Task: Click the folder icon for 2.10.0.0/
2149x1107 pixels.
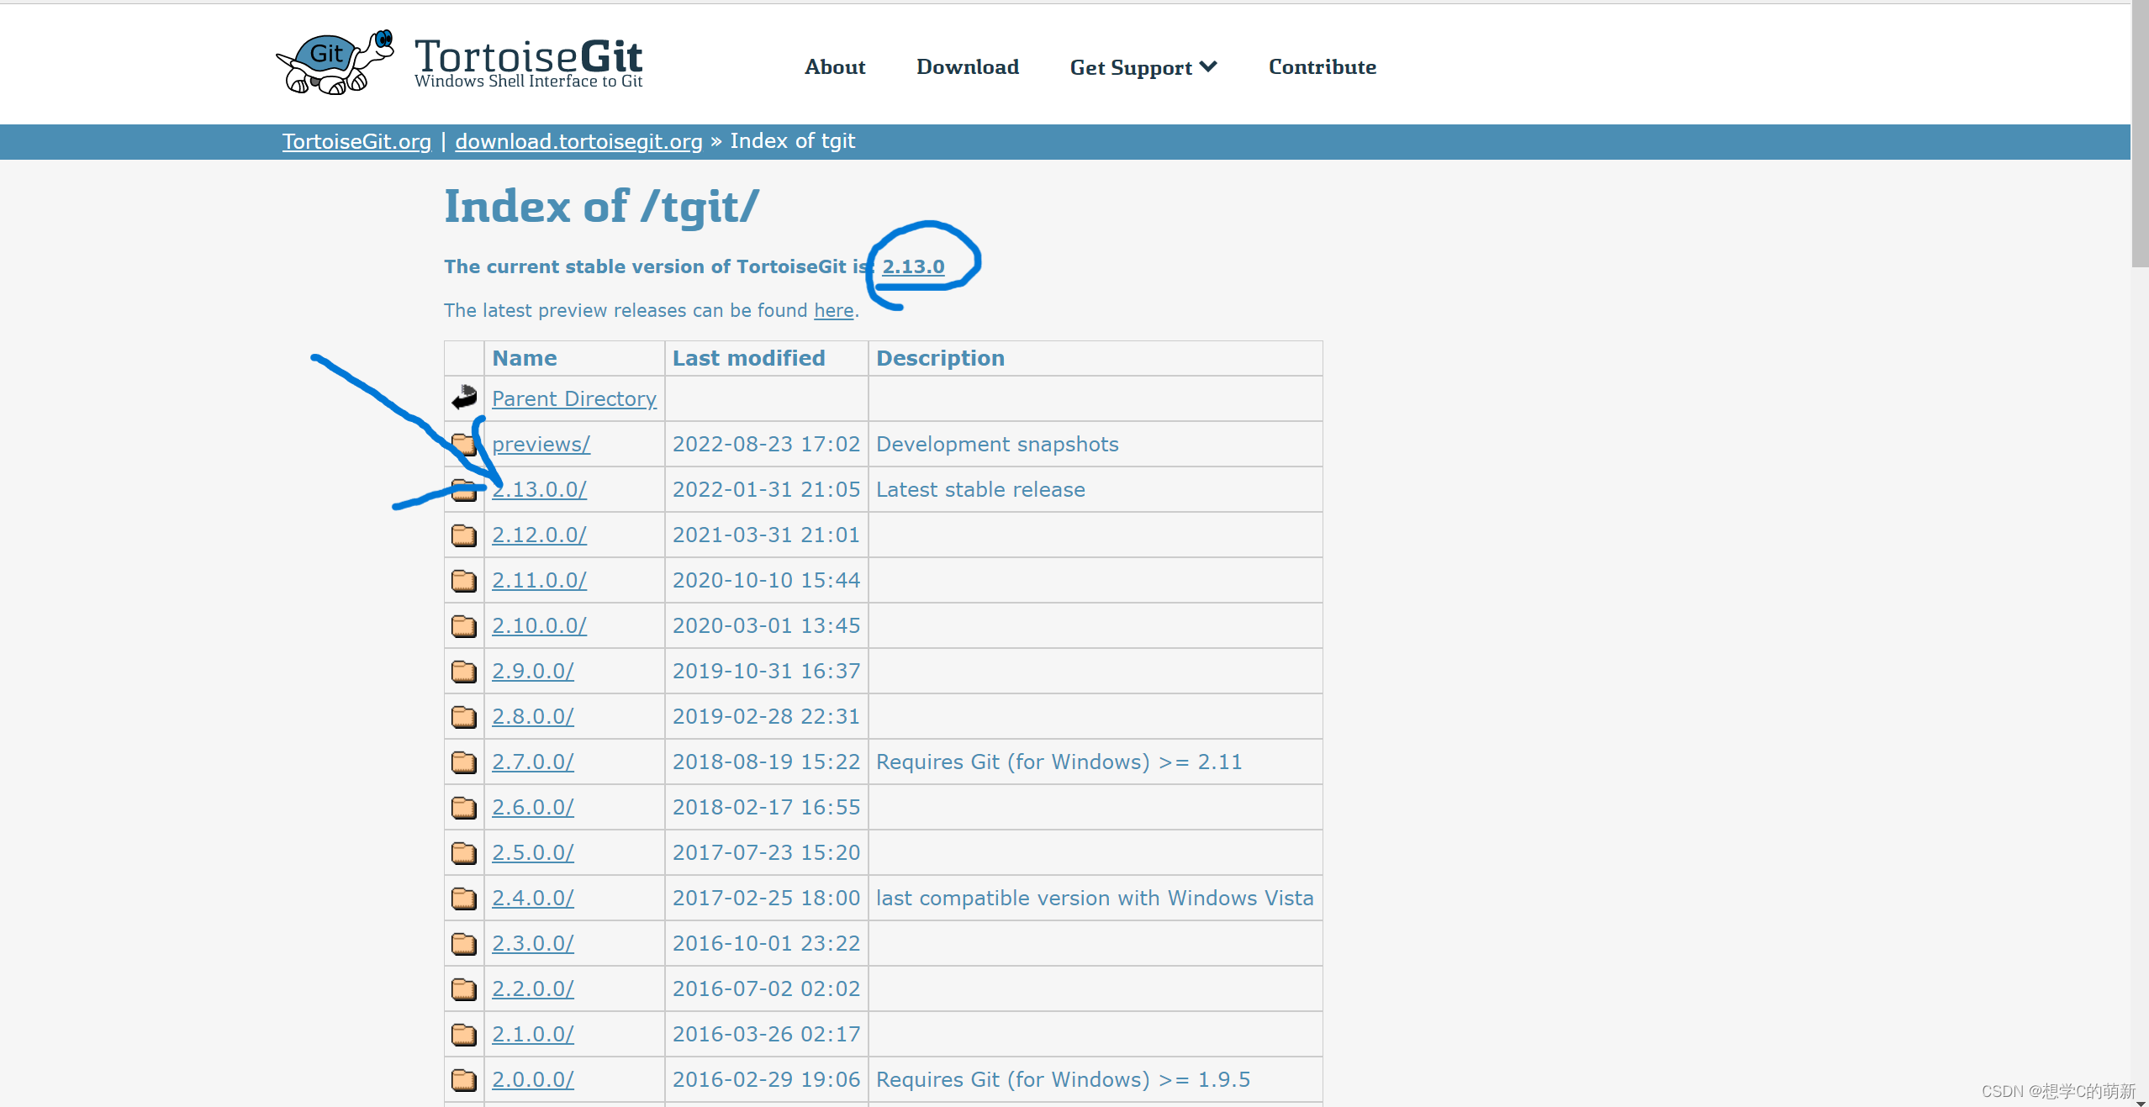Action: click(x=464, y=625)
